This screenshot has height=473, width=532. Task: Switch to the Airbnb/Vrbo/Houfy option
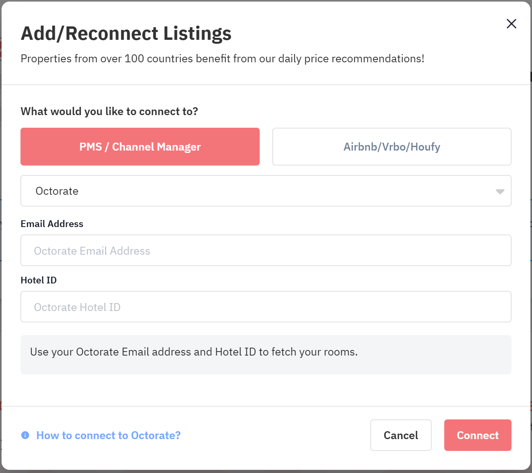(x=392, y=147)
